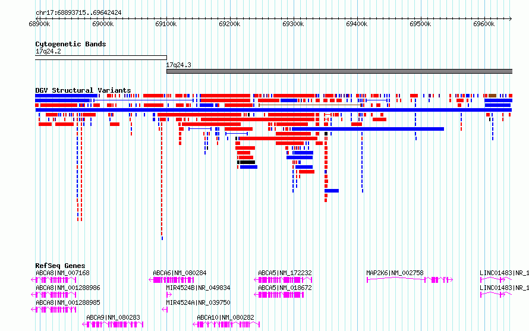Click the ABCA5 NM_172232 gene model glyph
This screenshot has height=331, width=529.
pos(283,280)
